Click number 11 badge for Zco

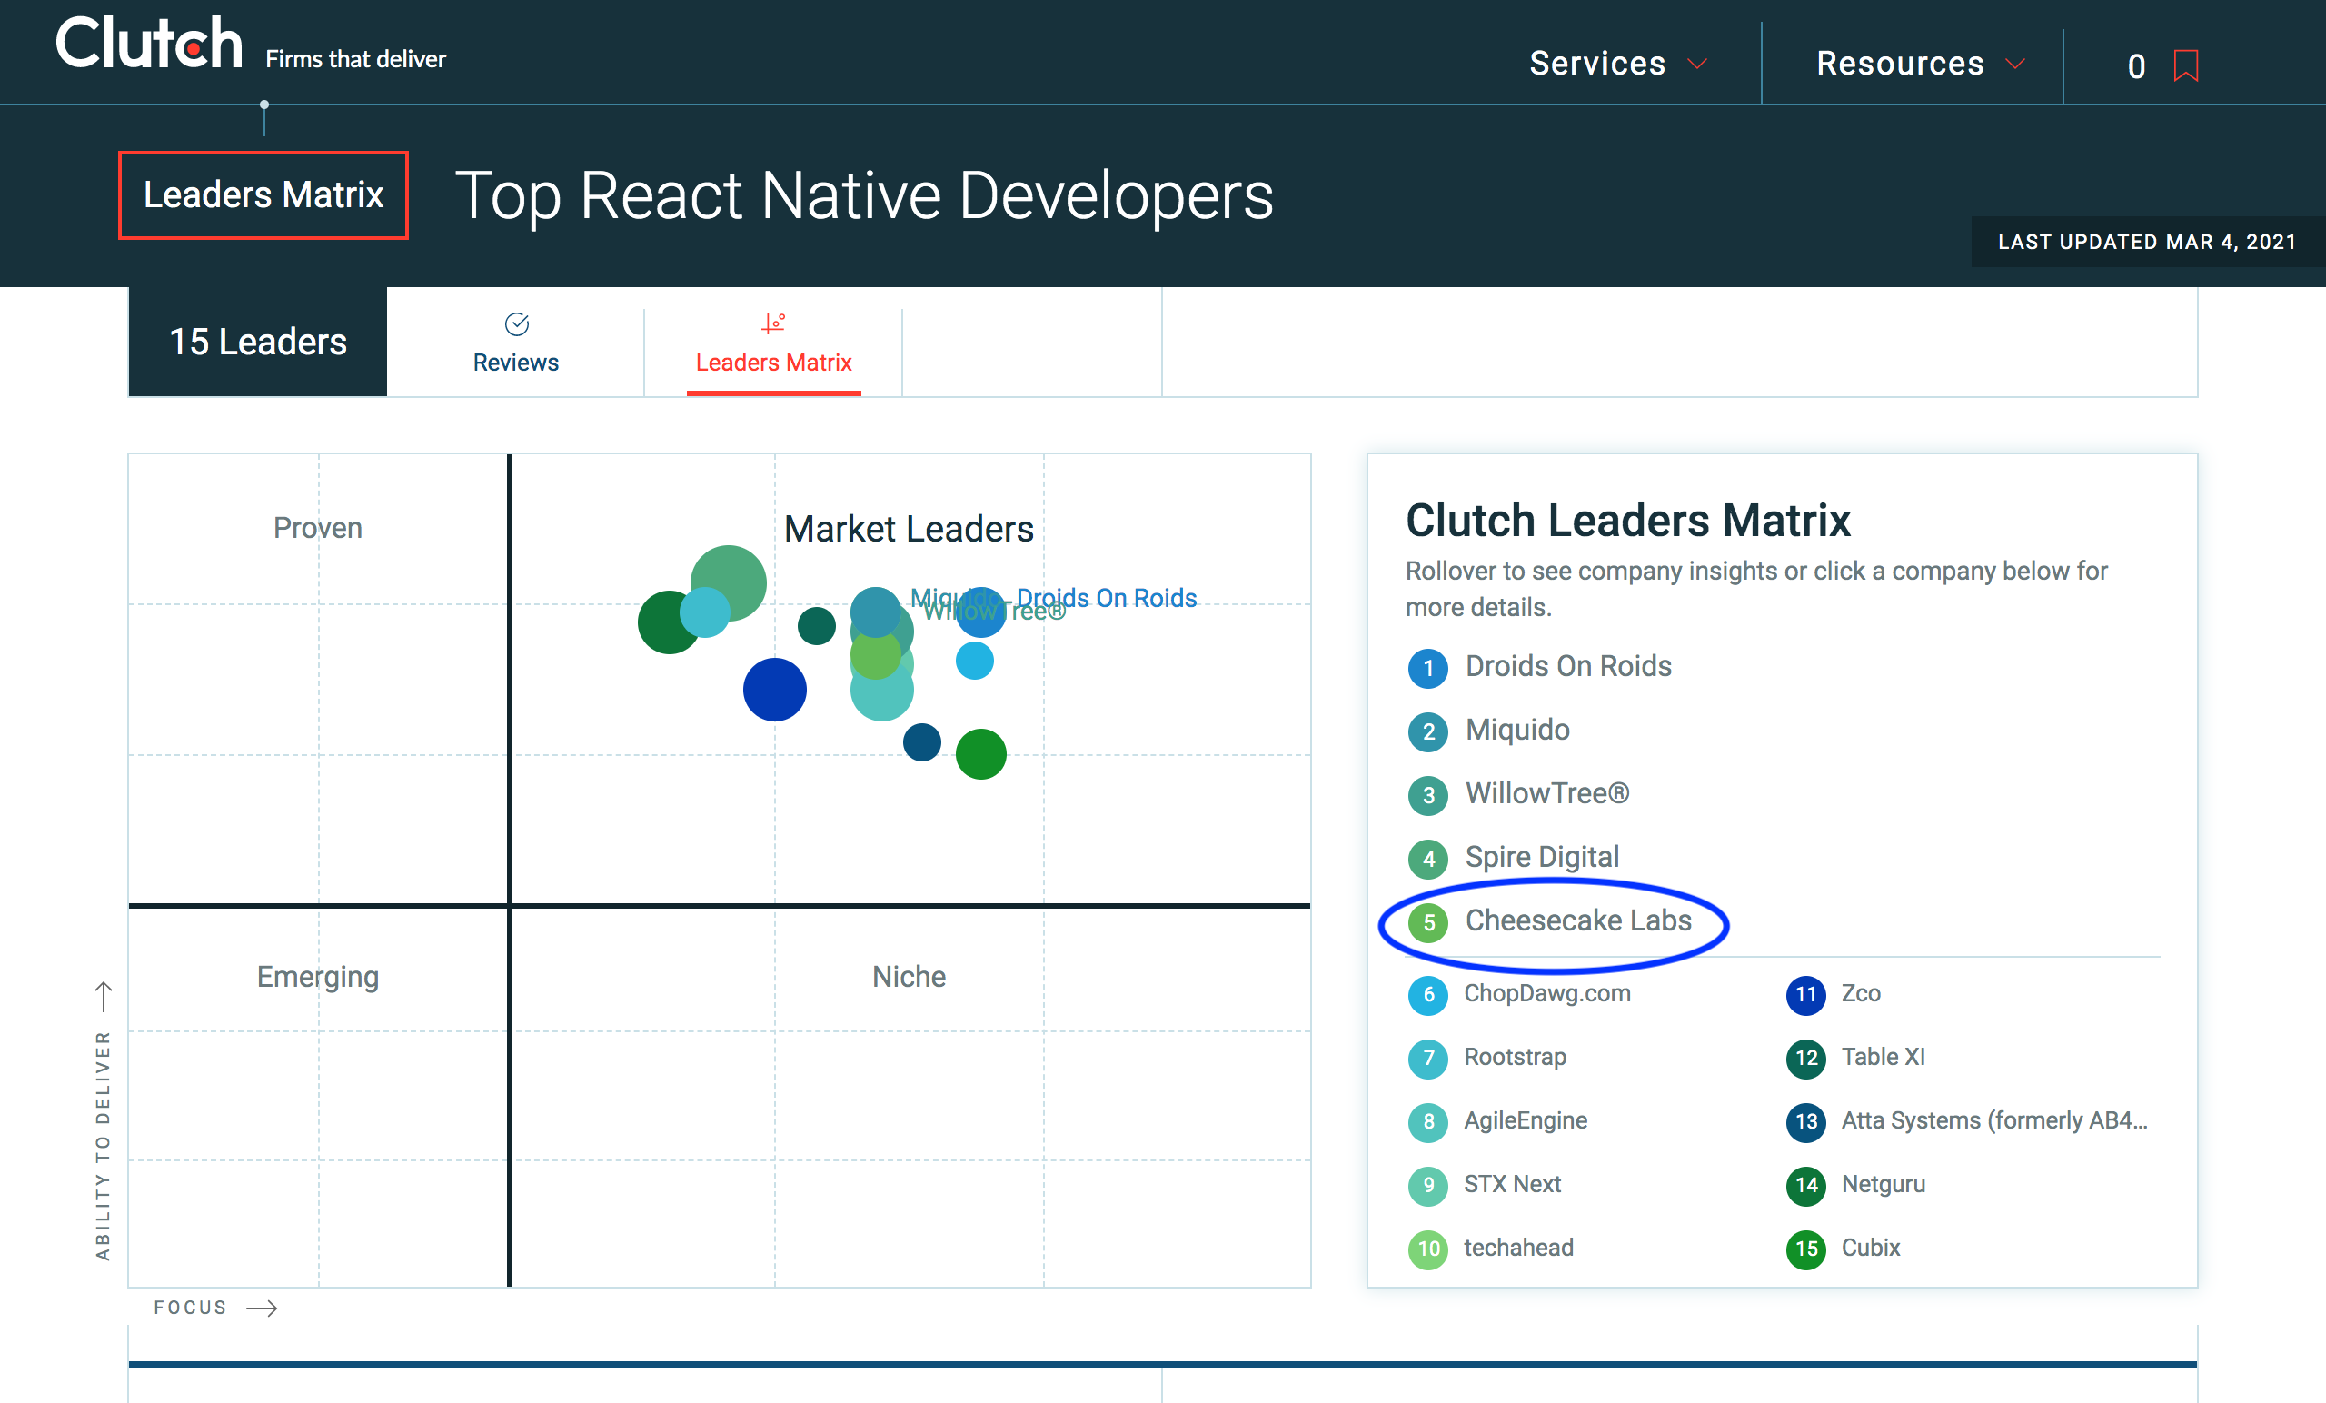[1806, 995]
